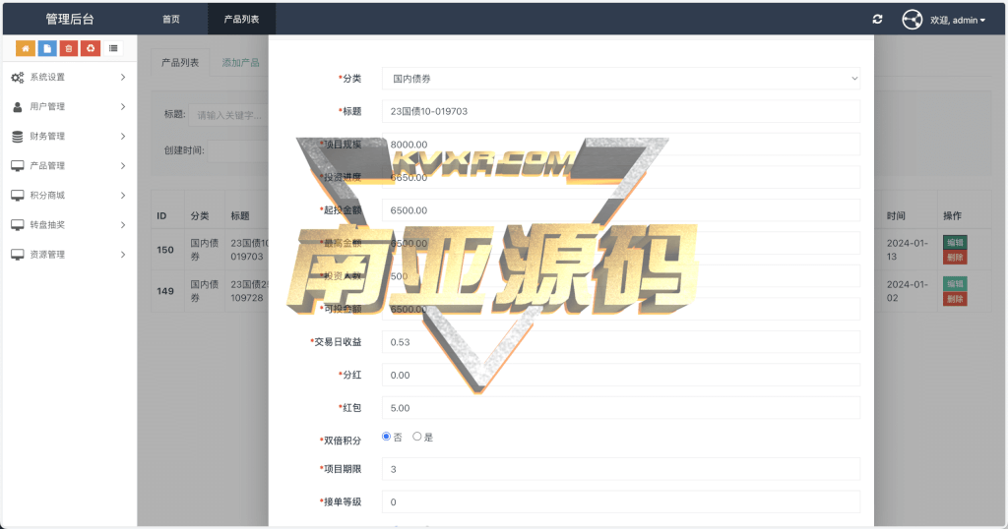1008x529 pixels.
Task: Click the 起投金额 field showing 6500.00
Action: coord(621,210)
